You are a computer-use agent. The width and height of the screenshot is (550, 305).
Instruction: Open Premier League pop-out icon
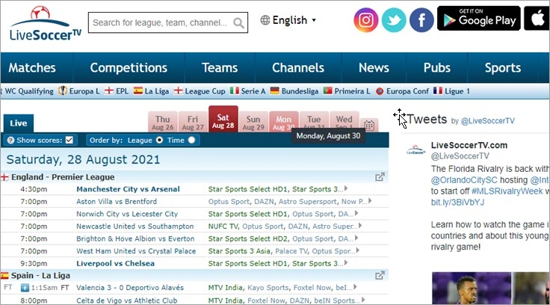click(380, 177)
